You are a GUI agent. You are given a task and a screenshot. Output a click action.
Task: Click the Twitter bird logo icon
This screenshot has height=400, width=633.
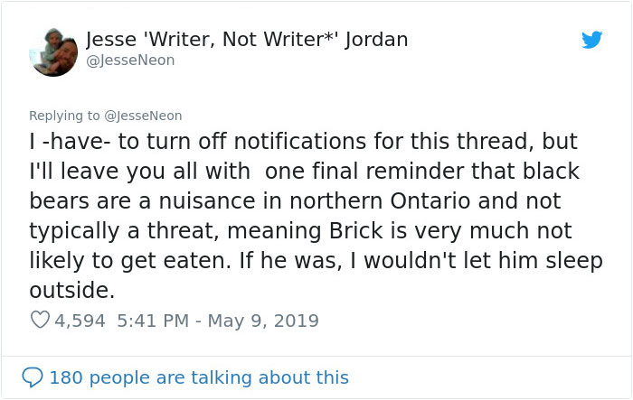(591, 40)
